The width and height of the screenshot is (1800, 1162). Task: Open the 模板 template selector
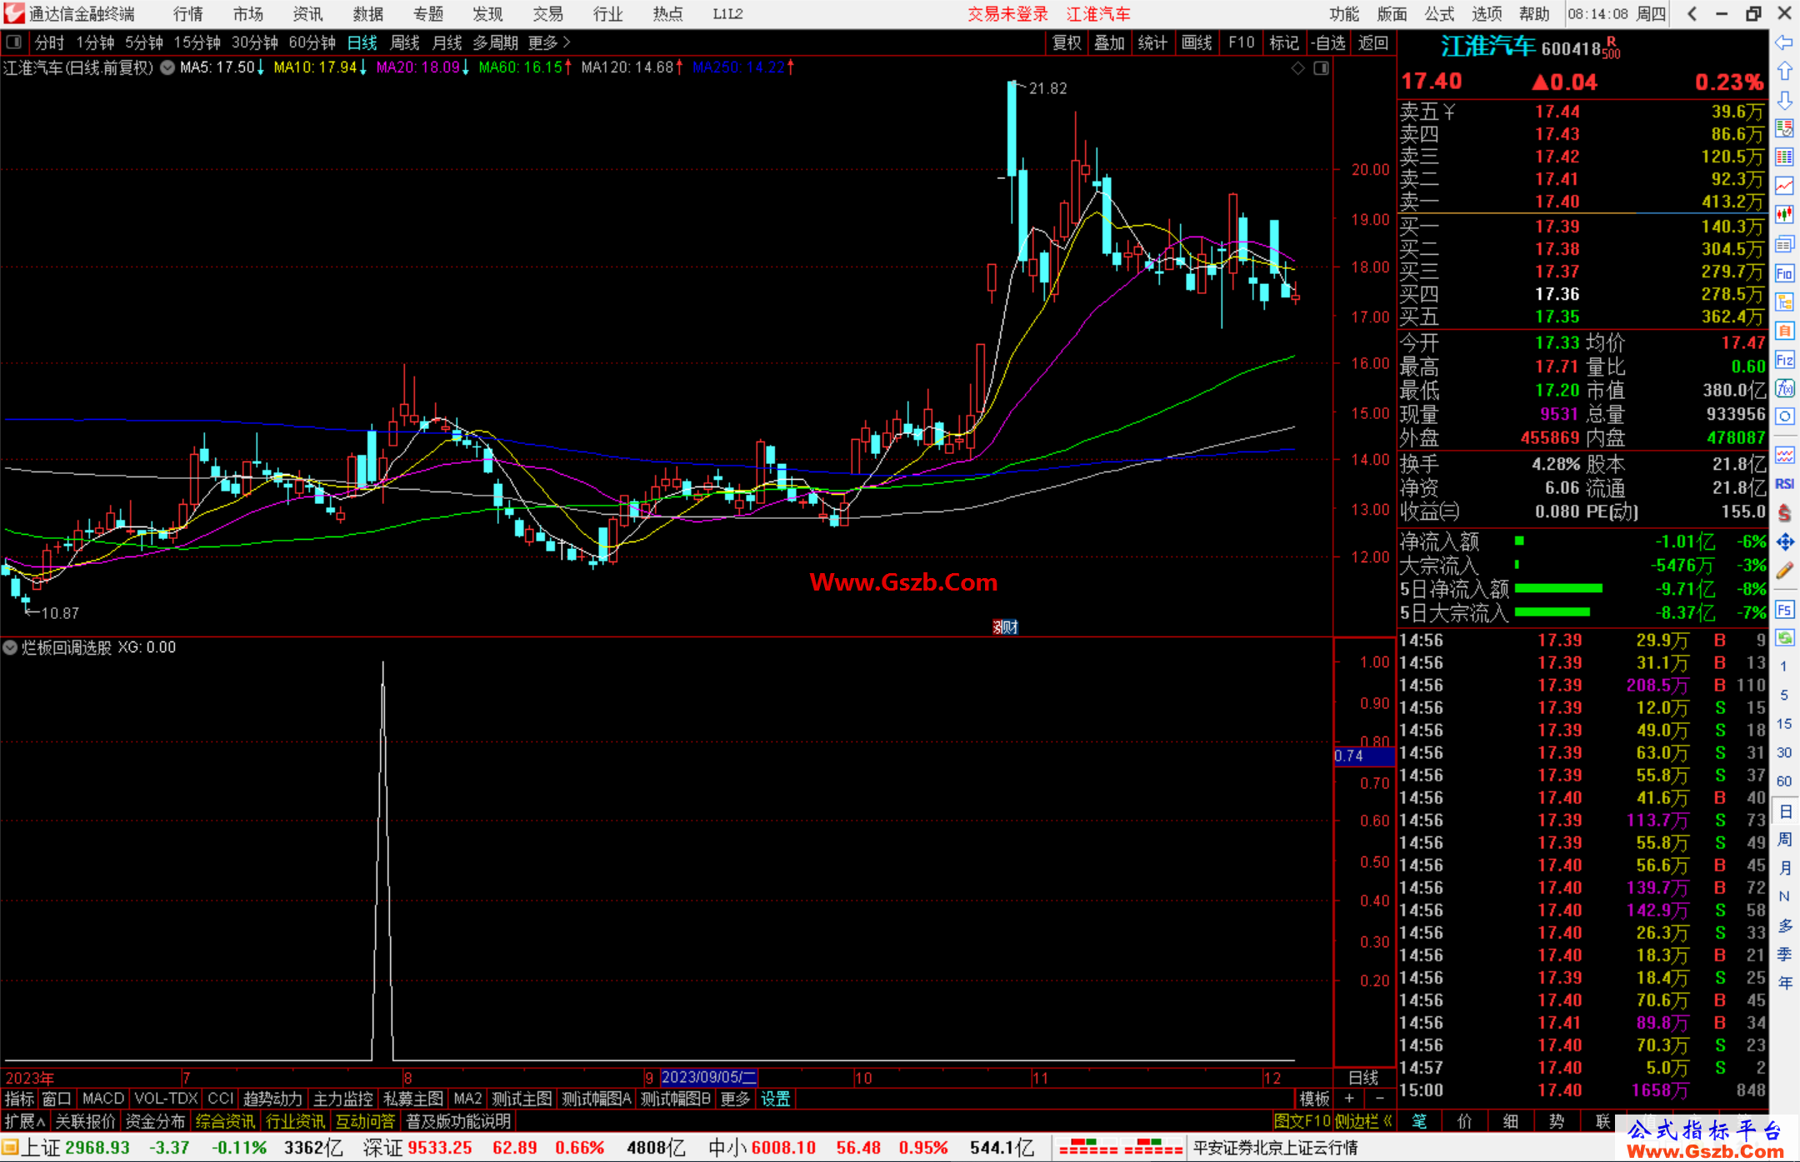1314,1100
